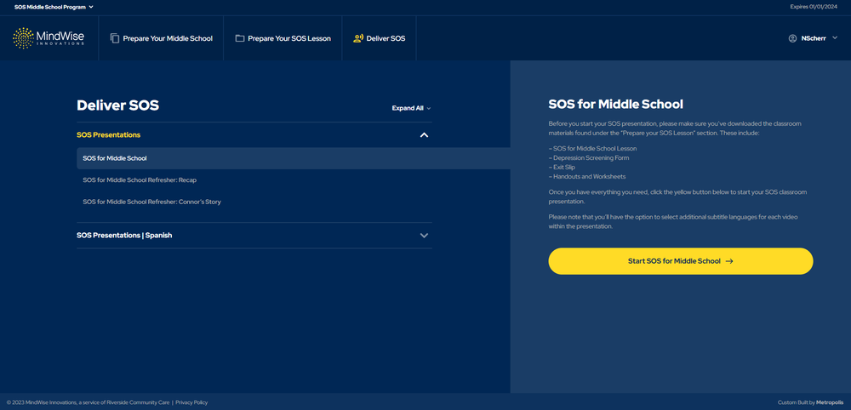Follow the Metropolis link in the footer

coord(830,402)
